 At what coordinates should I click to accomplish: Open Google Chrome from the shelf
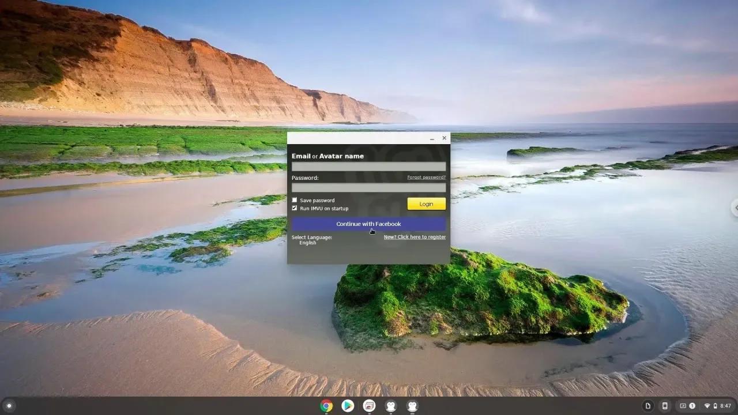(326, 406)
